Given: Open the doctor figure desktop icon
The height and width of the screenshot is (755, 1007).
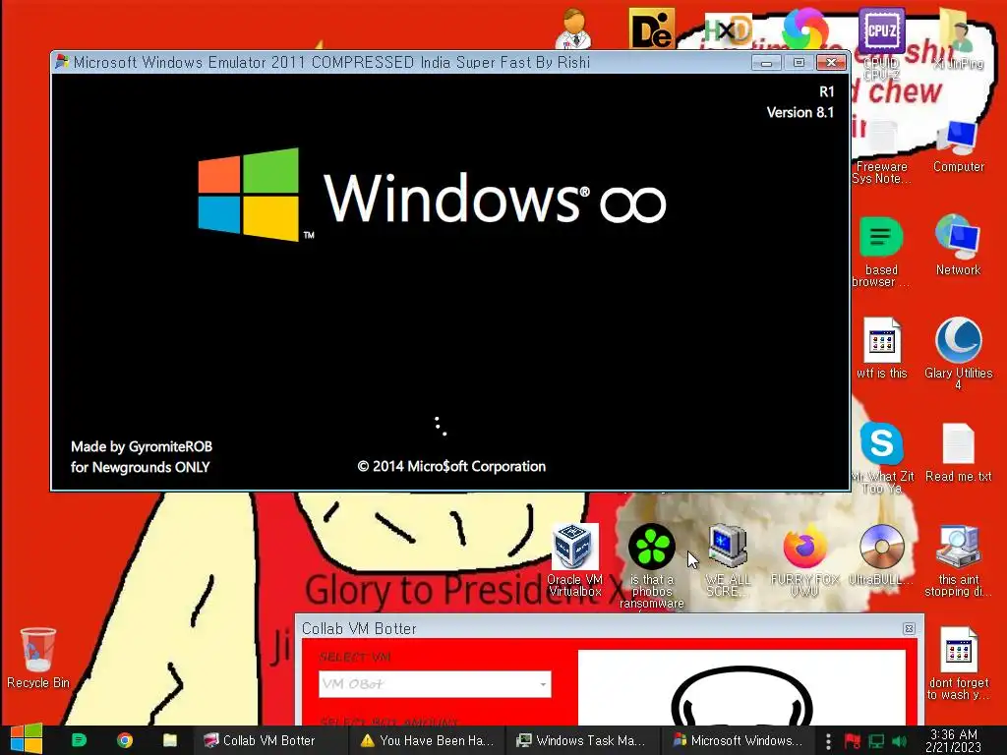Looking at the screenshot, I should coord(573,29).
